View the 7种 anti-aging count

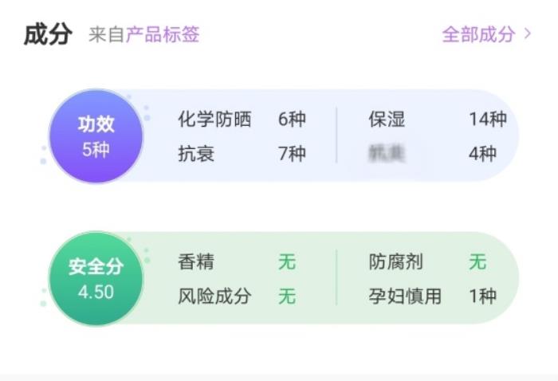click(292, 153)
